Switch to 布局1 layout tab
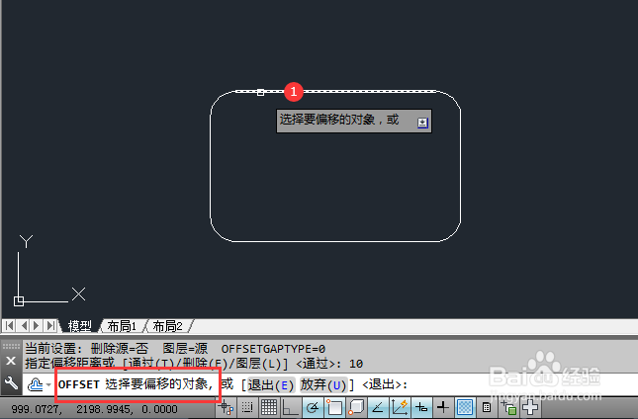 click(x=122, y=326)
